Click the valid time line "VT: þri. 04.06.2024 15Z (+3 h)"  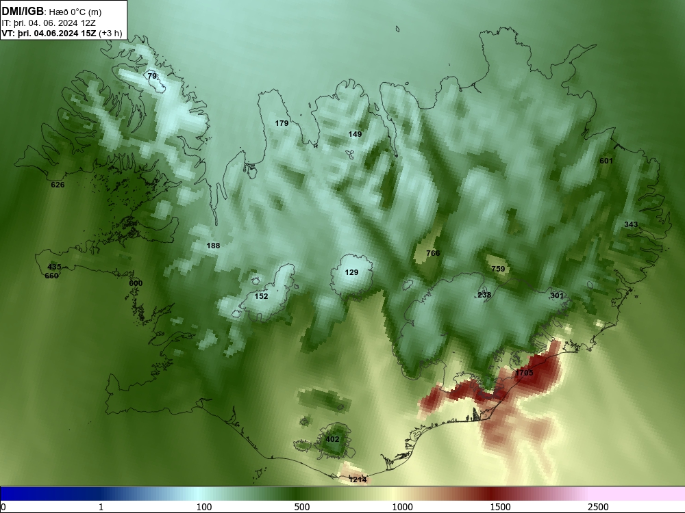(62, 33)
